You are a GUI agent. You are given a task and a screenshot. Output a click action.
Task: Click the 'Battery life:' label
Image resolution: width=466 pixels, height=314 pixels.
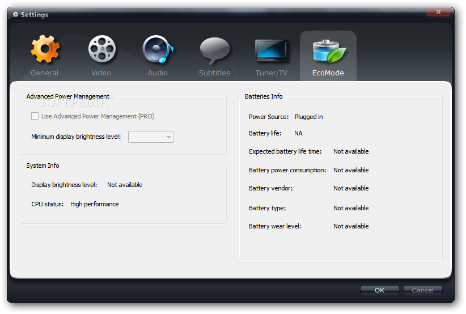point(265,133)
